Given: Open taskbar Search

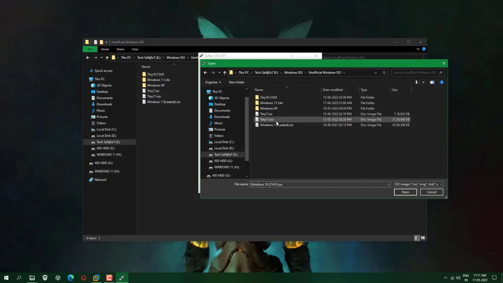Looking at the screenshot, I should click(x=19, y=278).
